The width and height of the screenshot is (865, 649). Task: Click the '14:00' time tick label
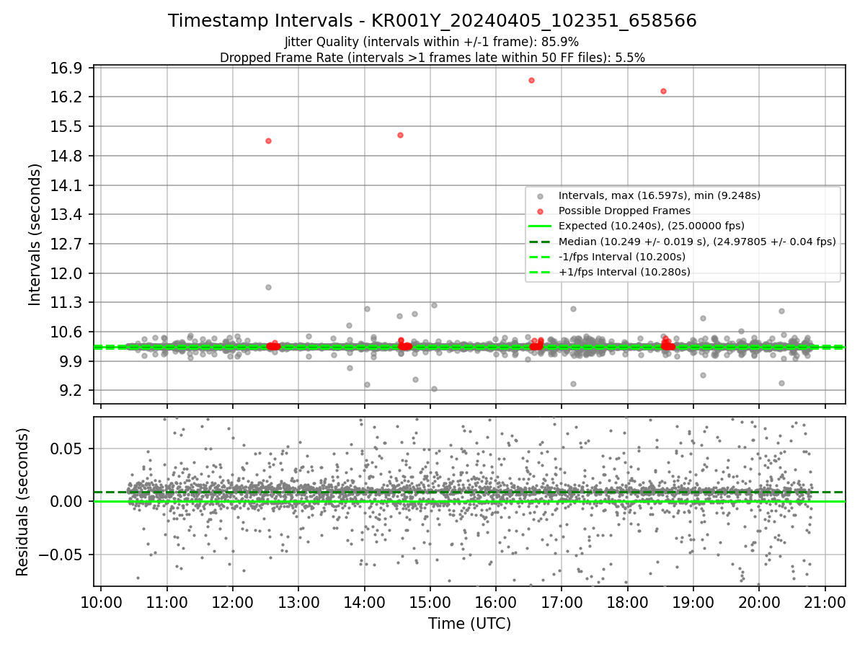click(x=364, y=601)
